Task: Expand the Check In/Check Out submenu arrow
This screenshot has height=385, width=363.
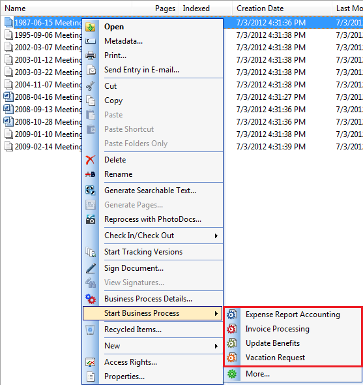Action: [x=216, y=236]
